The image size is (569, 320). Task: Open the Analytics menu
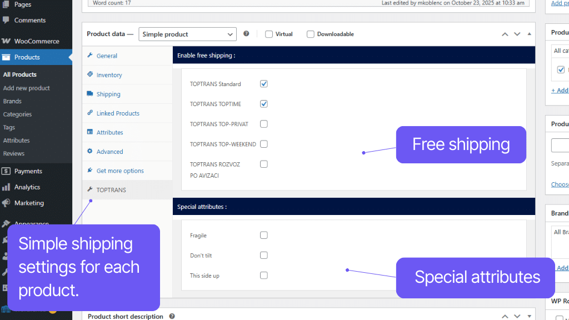pyautogui.click(x=36, y=187)
